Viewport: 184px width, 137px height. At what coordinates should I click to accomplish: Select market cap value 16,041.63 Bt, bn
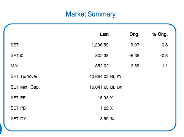click(106, 87)
